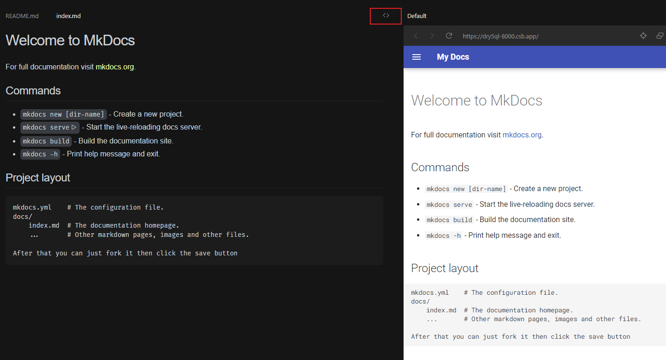Image resolution: width=666 pixels, height=360 pixels.
Task: Switch to the README.md tab
Action: (x=22, y=16)
